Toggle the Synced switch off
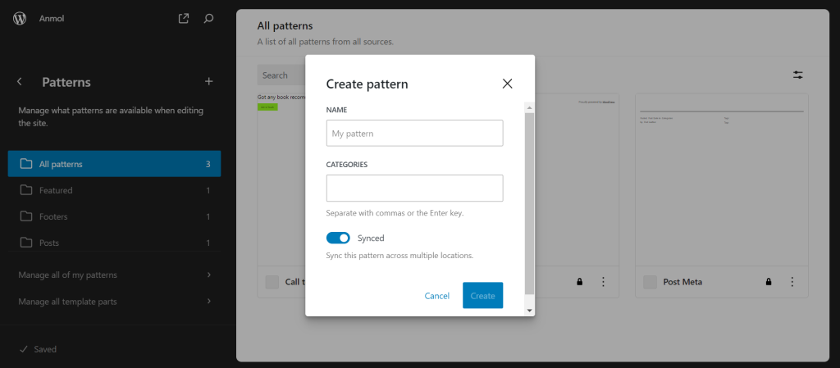 338,238
